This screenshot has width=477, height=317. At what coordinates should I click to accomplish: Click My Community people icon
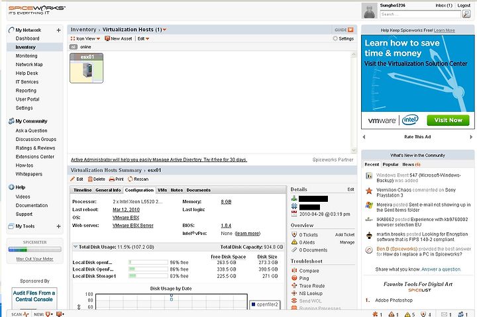tap(11, 121)
